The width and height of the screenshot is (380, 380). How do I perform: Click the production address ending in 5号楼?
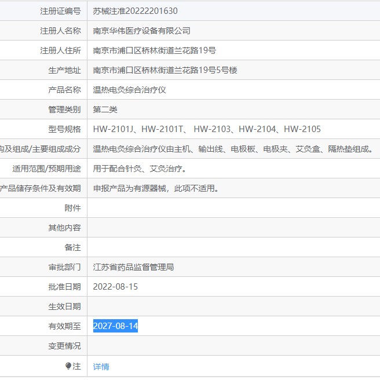pyautogui.click(x=165, y=70)
